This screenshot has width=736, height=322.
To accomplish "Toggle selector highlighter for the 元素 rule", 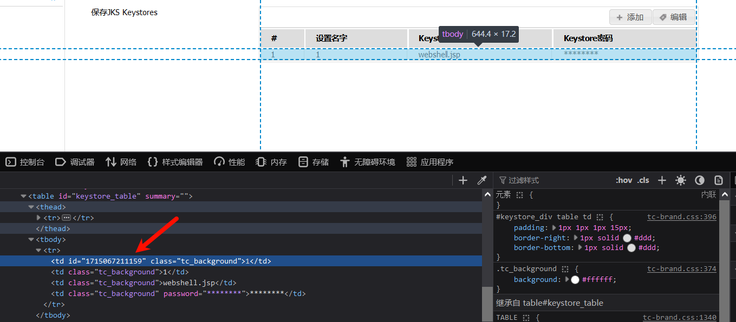I will pyautogui.click(x=520, y=195).
